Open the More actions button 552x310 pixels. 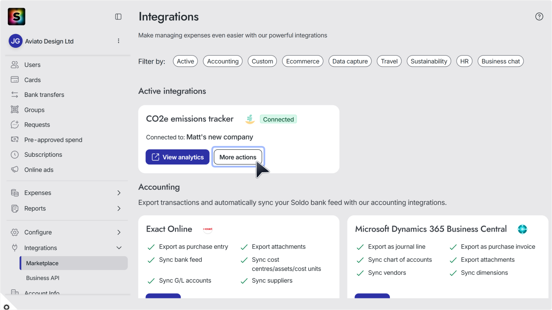pyautogui.click(x=238, y=157)
